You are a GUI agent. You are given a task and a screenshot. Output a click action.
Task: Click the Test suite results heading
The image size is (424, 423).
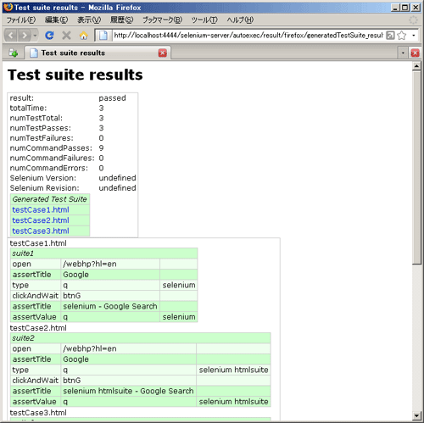(x=75, y=75)
